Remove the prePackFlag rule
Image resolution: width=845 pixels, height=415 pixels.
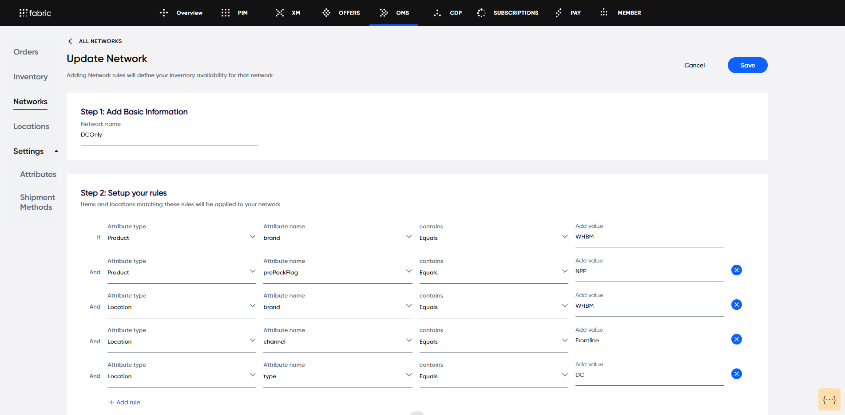tap(737, 270)
